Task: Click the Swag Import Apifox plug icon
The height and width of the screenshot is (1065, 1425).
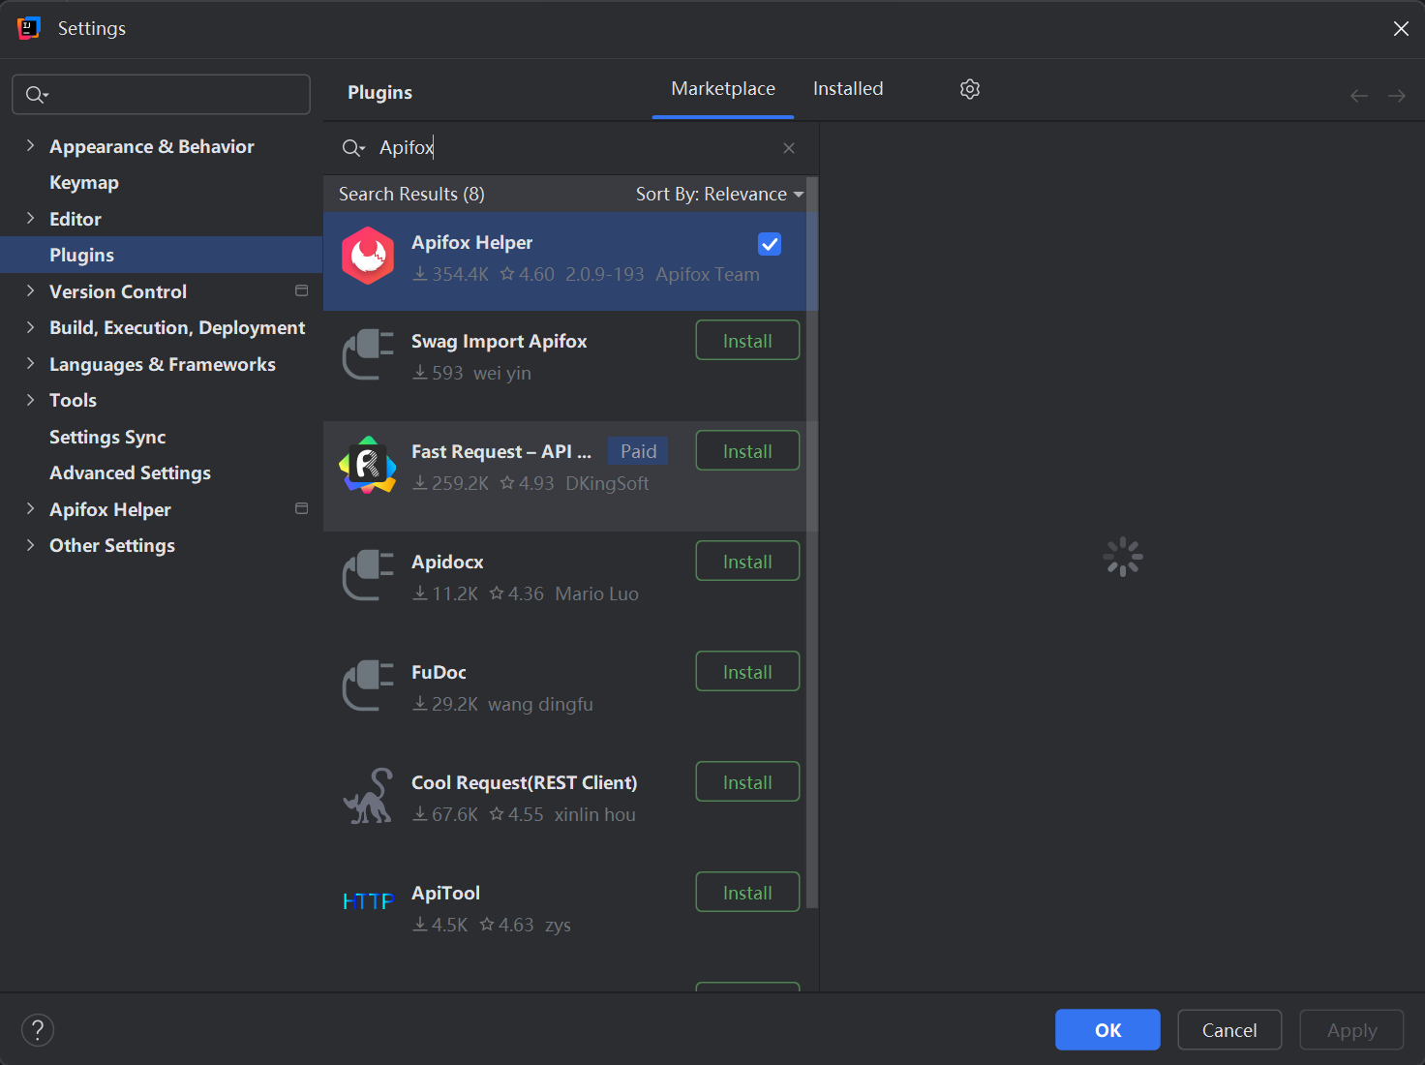Action: (368, 354)
